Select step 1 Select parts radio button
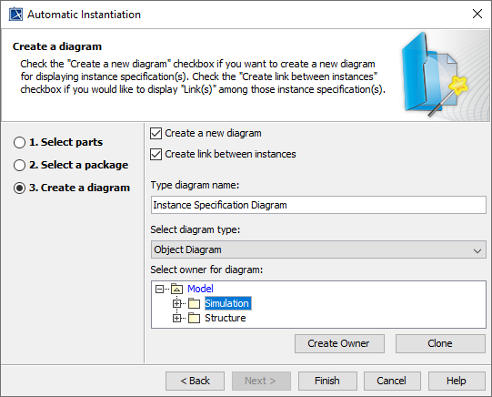The width and height of the screenshot is (492, 397). (x=19, y=142)
